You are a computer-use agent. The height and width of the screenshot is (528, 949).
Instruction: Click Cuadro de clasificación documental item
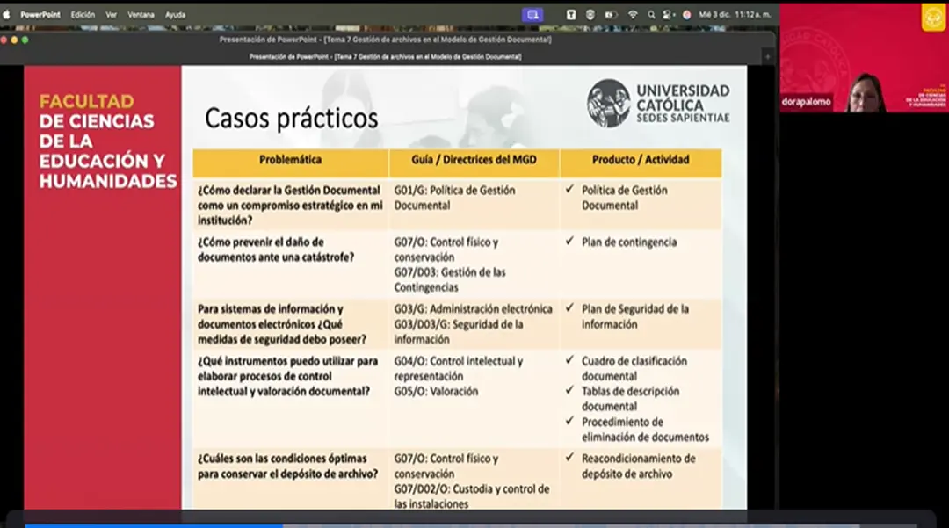[634, 368]
